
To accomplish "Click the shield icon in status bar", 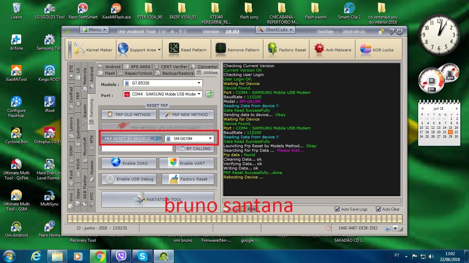I will coord(328,228).
